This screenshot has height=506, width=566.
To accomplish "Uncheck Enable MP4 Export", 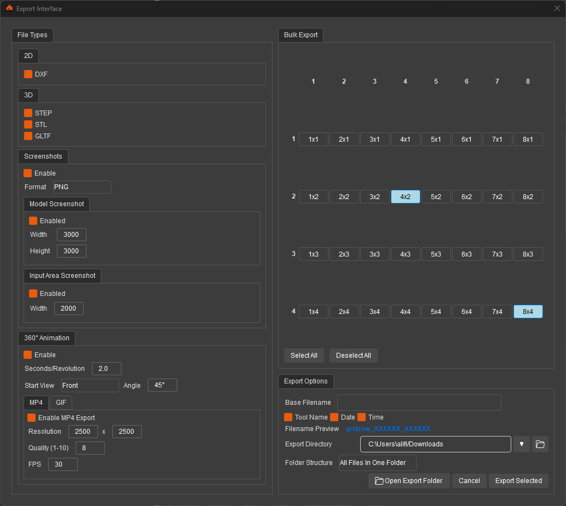I will (32, 418).
